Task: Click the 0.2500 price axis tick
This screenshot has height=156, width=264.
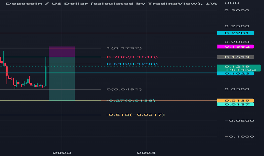Action: pyautogui.click(x=237, y=26)
